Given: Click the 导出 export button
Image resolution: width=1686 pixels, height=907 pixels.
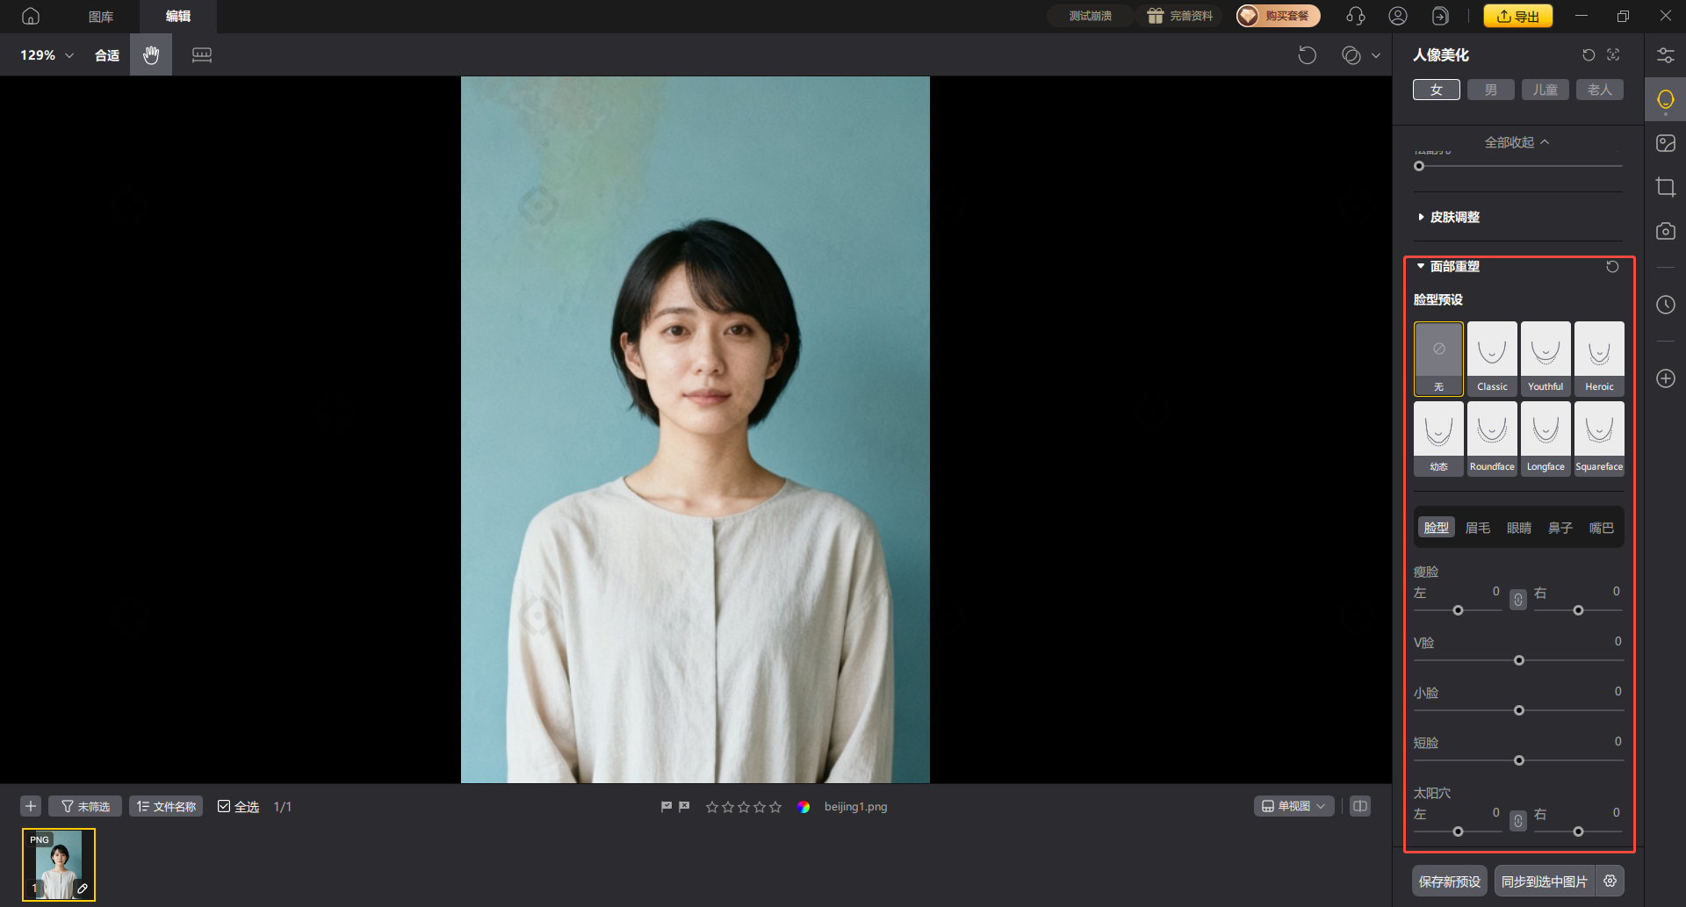Looking at the screenshot, I should [1517, 16].
